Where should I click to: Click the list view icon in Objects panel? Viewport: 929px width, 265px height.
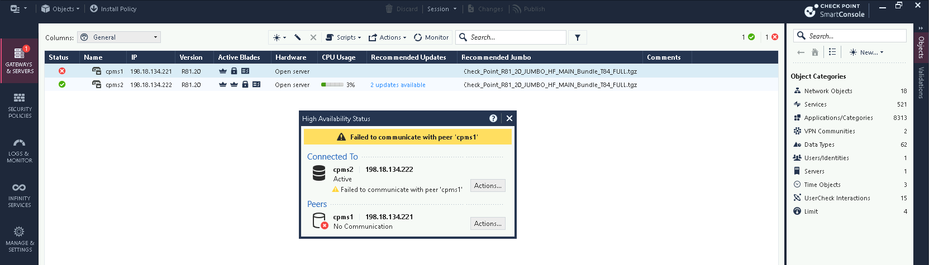[x=832, y=52]
